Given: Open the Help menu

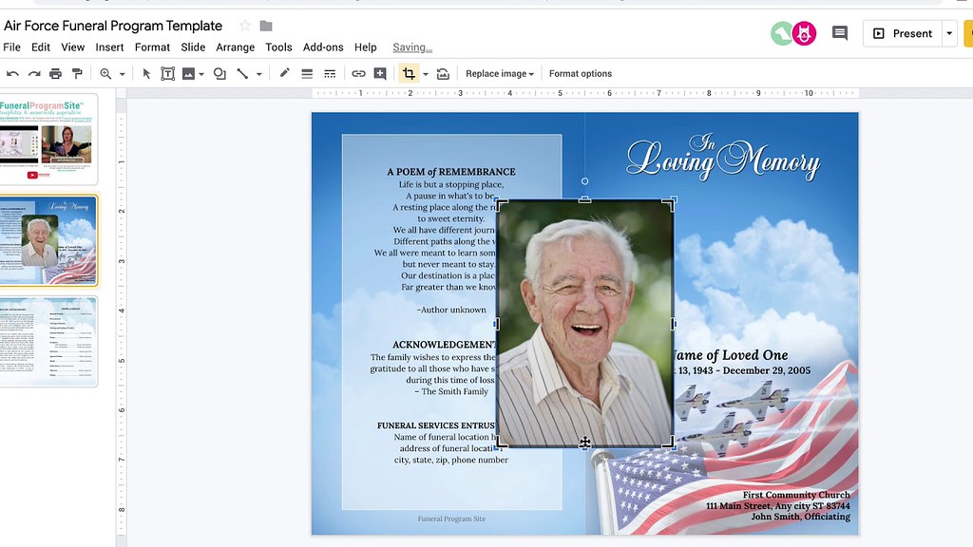Looking at the screenshot, I should [x=366, y=47].
